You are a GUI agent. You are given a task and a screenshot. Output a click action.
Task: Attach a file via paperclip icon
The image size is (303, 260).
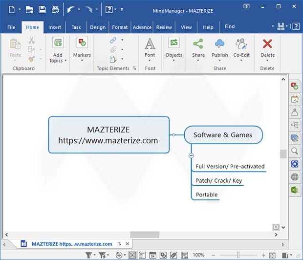(113, 50)
